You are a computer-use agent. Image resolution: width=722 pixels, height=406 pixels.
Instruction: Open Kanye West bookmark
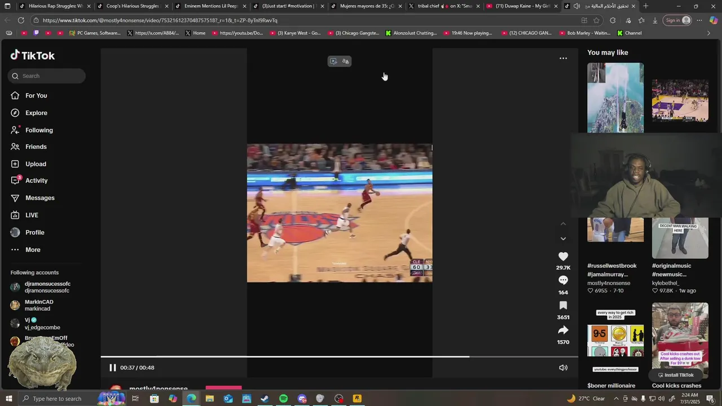[295, 33]
